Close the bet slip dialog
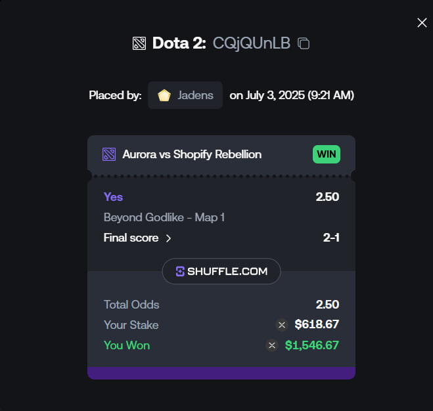This screenshot has height=411, width=433. click(x=422, y=22)
